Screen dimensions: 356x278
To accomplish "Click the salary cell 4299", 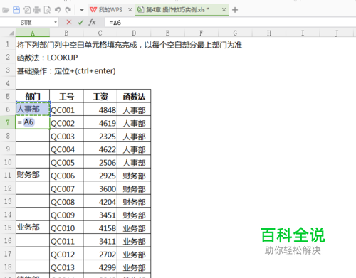I will 100,267.
